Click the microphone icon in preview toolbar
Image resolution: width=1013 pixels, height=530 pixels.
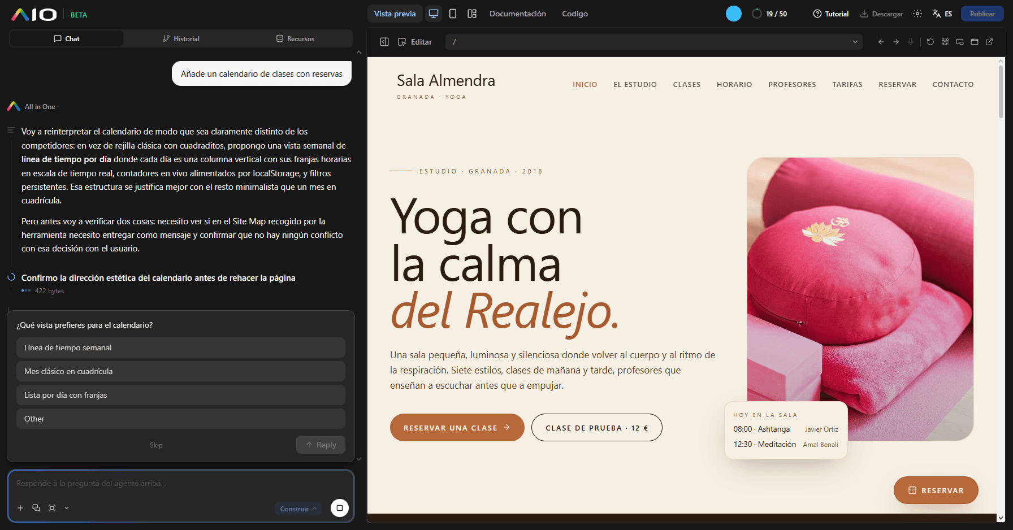click(x=911, y=42)
